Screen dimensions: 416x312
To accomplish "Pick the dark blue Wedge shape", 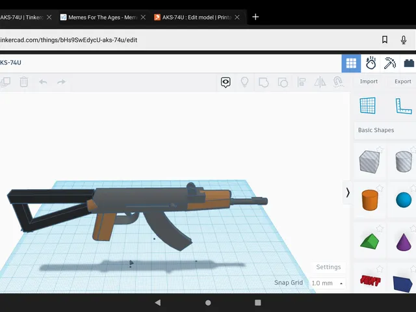I will (403, 283).
